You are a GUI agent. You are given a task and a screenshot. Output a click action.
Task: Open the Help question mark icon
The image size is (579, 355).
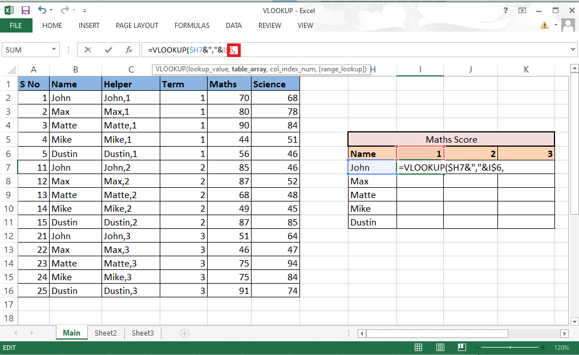505,10
